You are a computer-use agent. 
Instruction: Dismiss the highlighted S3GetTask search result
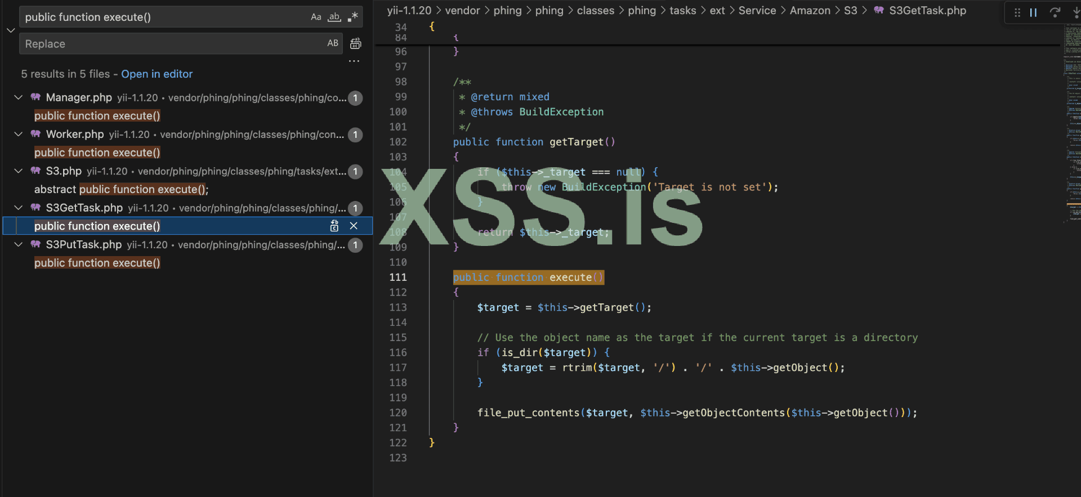[354, 226]
